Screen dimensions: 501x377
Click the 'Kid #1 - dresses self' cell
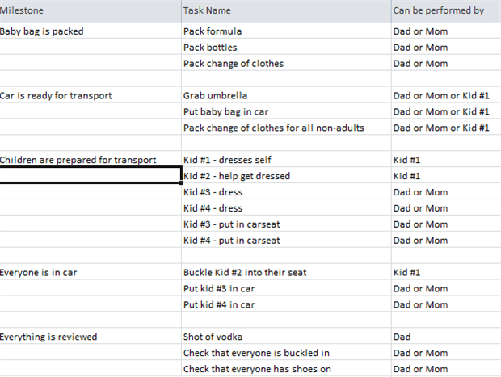(x=284, y=160)
